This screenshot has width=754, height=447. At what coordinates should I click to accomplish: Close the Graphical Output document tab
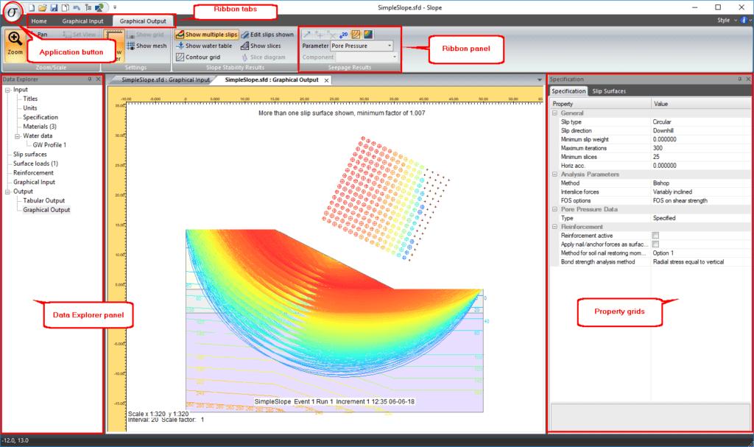(x=326, y=80)
